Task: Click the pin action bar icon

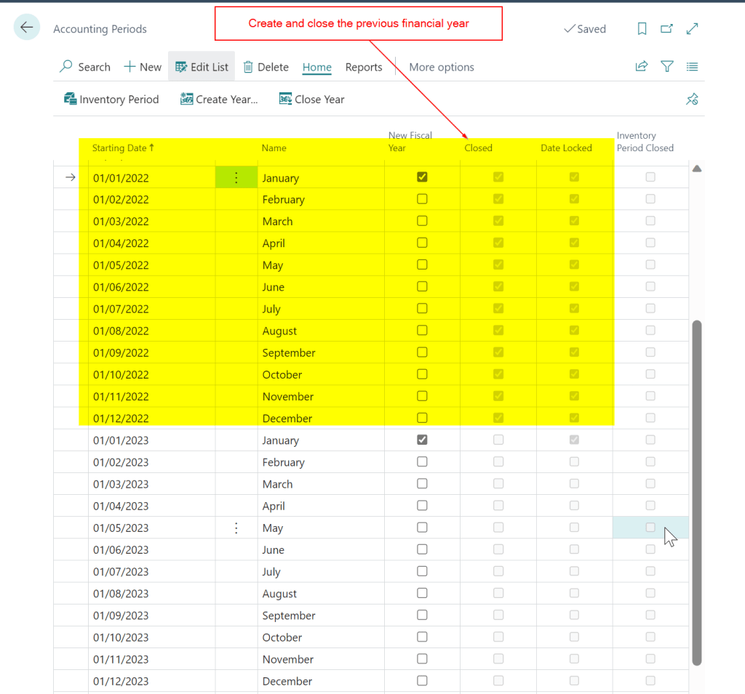Action: [692, 100]
